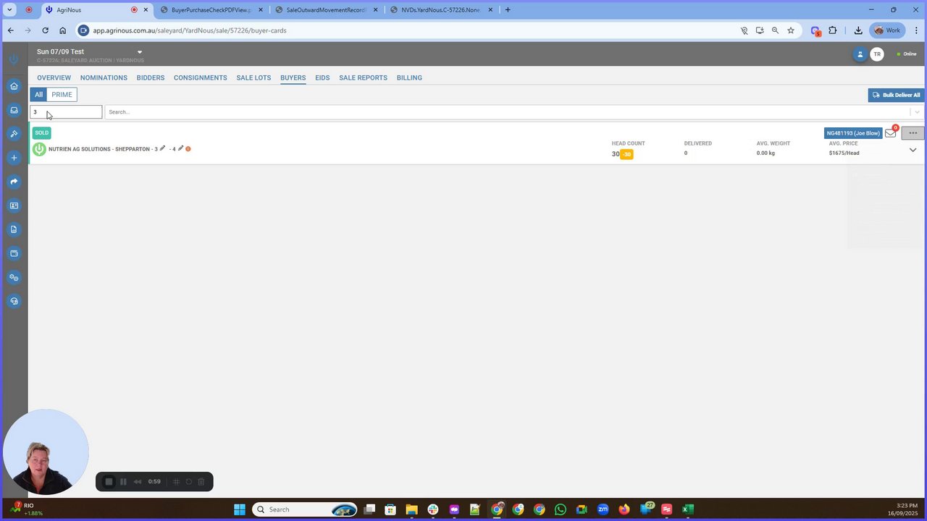Edit buyer name using first pencil icon

click(x=162, y=148)
